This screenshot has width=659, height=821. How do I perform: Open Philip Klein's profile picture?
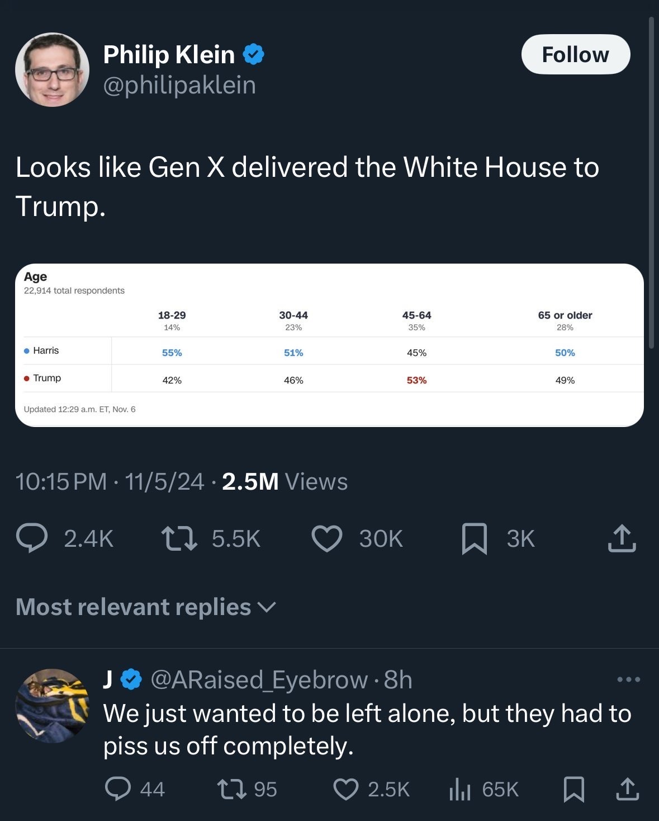point(52,69)
